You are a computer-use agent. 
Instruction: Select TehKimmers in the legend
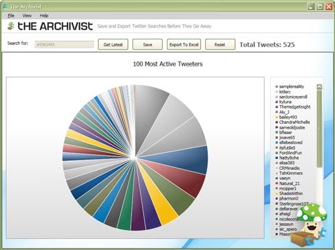[x=291, y=173]
